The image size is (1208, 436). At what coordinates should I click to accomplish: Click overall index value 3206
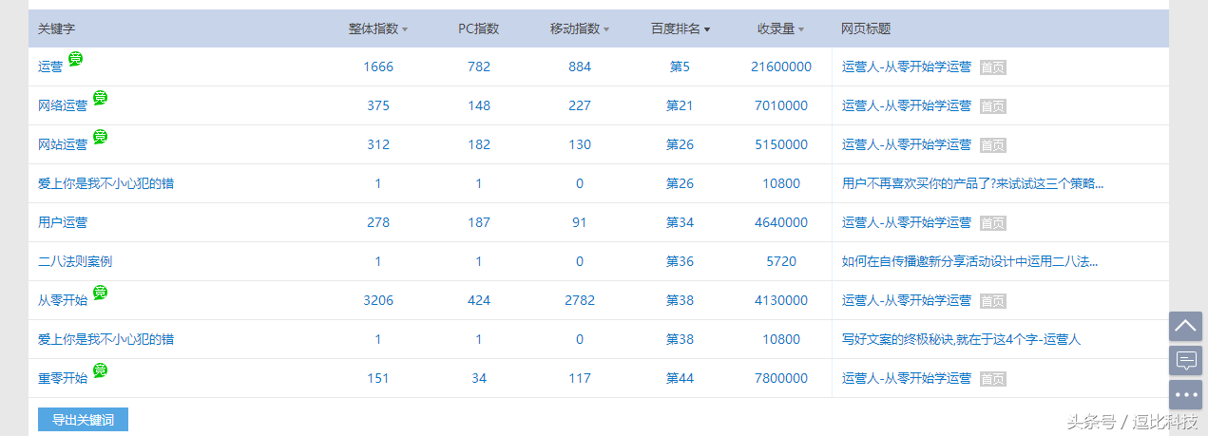(x=378, y=301)
